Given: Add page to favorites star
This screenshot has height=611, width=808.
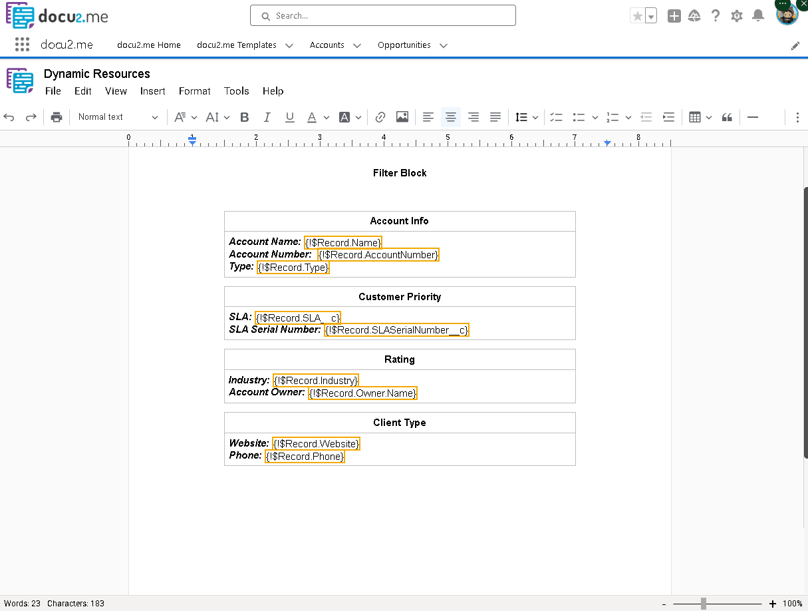Looking at the screenshot, I should [638, 16].
